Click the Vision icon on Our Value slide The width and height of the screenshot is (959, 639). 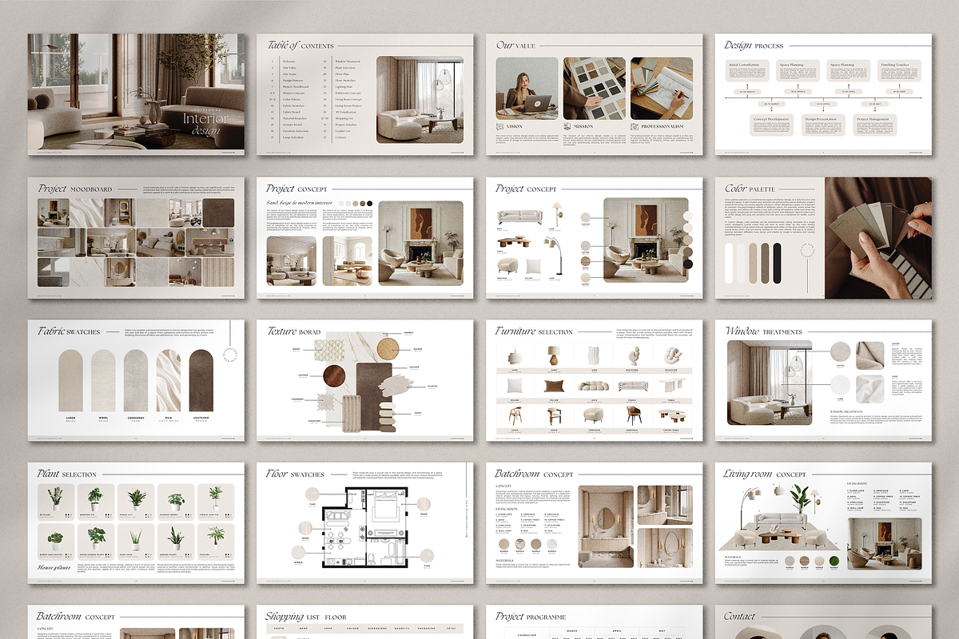500,126
